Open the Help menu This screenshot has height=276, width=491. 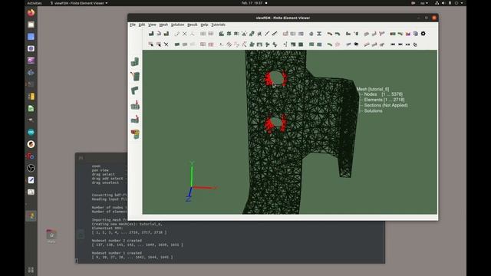(204, 25)
